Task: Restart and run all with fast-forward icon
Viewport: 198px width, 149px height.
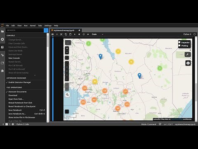Action: [88, 34]
